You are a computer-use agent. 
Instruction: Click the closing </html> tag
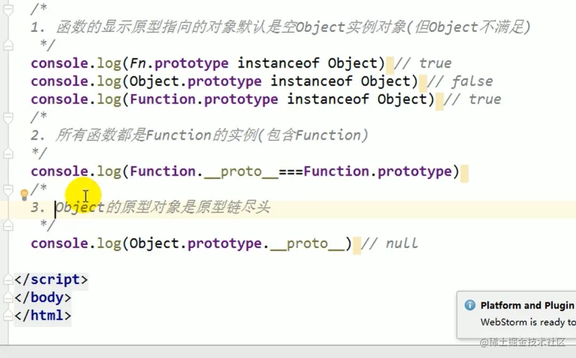42,316
